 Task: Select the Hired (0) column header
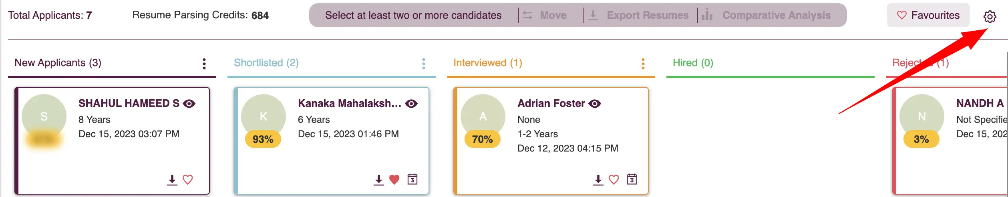tap(693, 63)
